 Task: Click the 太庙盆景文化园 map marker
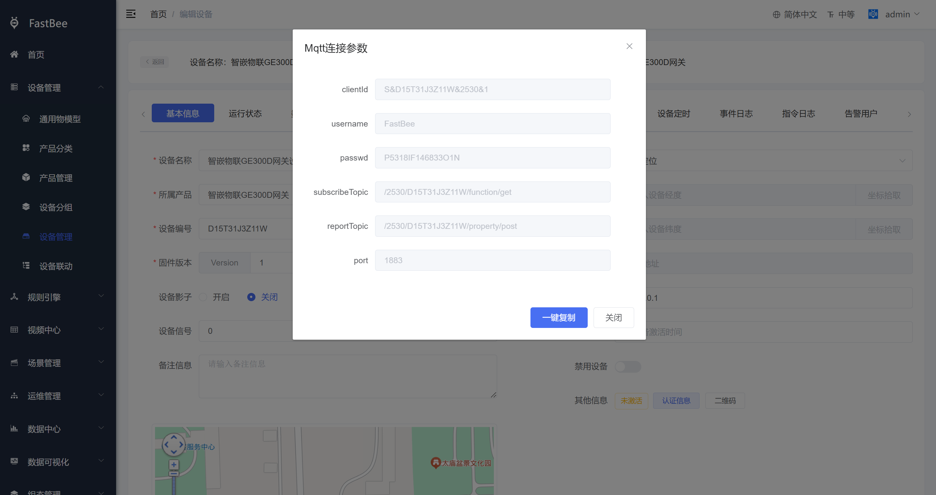coord(435,463)
